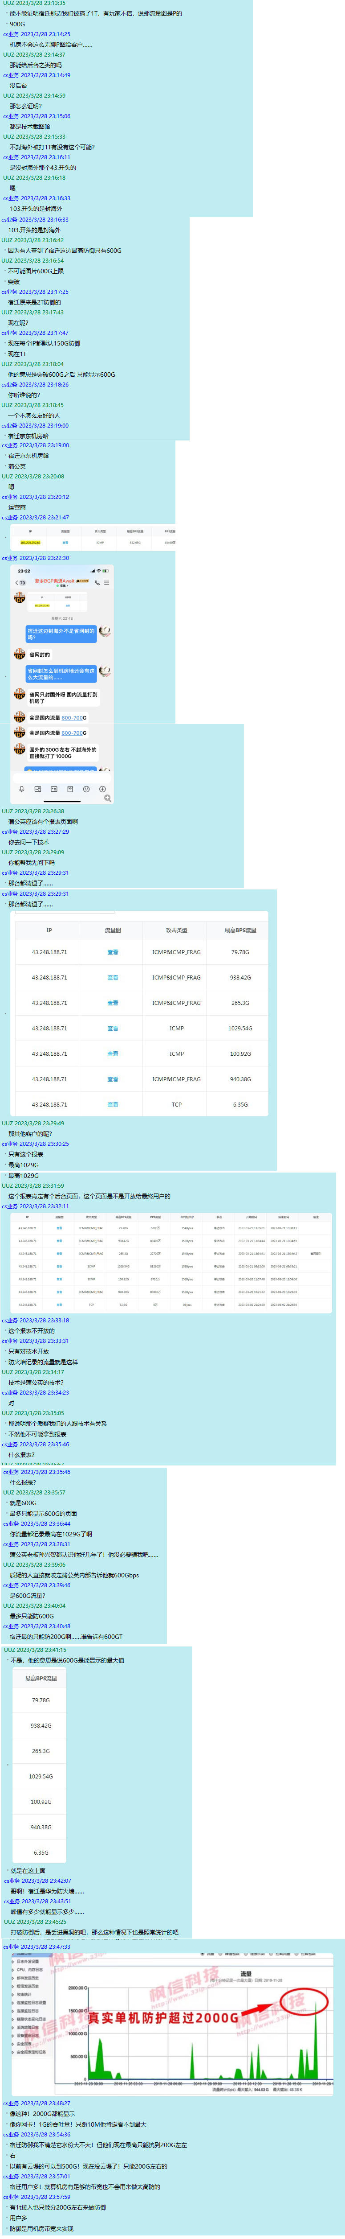Click timestamp header cs业务 2023/3/28 23:22:30
345x2239 pixels.
[x=36, y=558]
